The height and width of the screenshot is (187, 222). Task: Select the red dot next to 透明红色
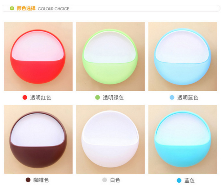click(x=25, y=98)
